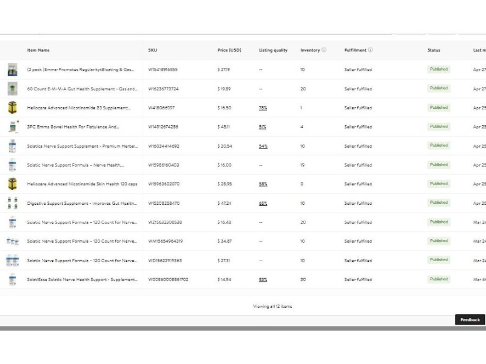The height and width of the screenshot is (364, 486).
Task: Click 'Viewing all 12 items' footer text
Action: [x=273, y=306]
